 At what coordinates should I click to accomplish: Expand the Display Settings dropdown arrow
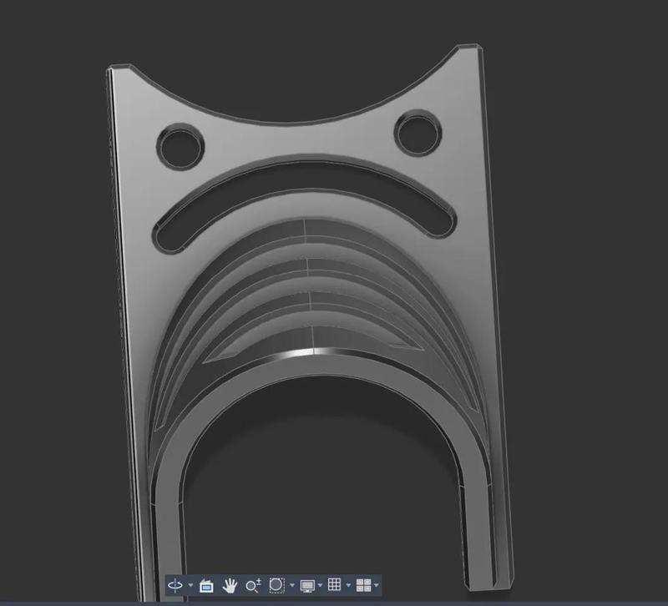320,586
